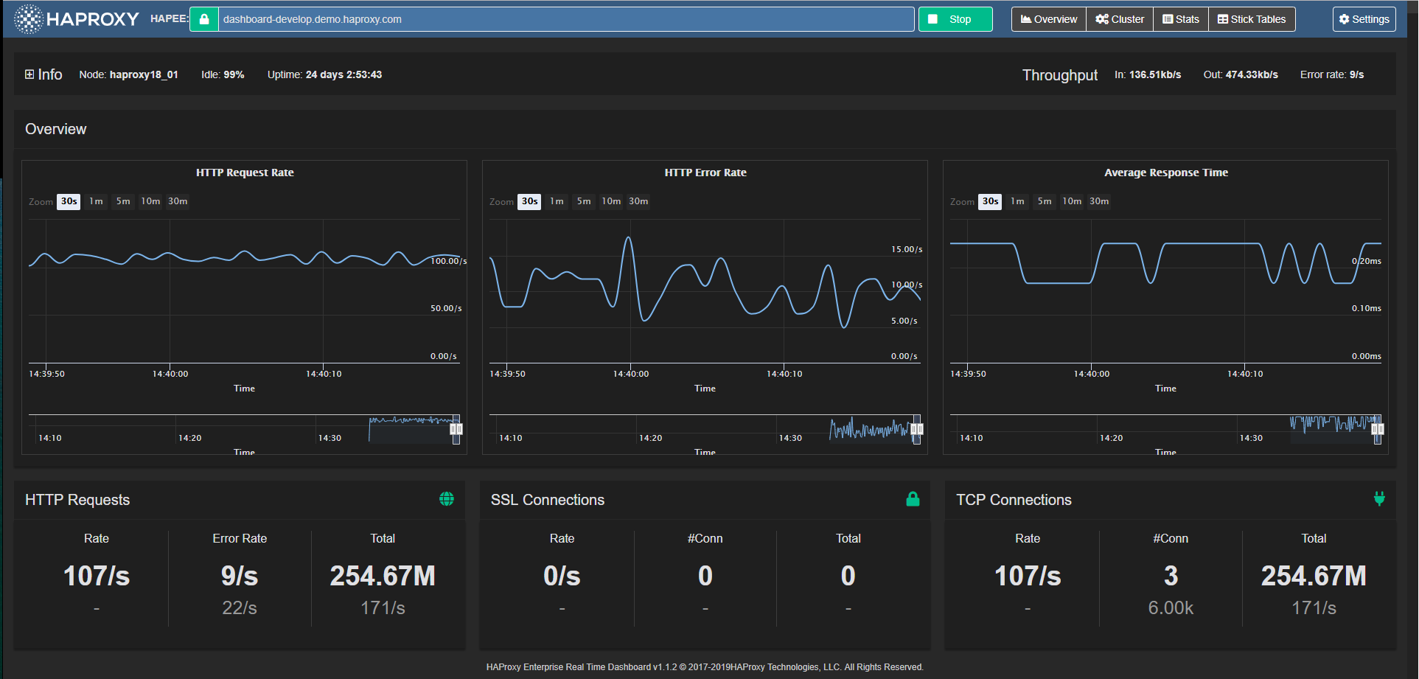Click the globe icon in HTTP Requests panel
The height and width of the screenshot is (679, 1419).
point(447,499)
